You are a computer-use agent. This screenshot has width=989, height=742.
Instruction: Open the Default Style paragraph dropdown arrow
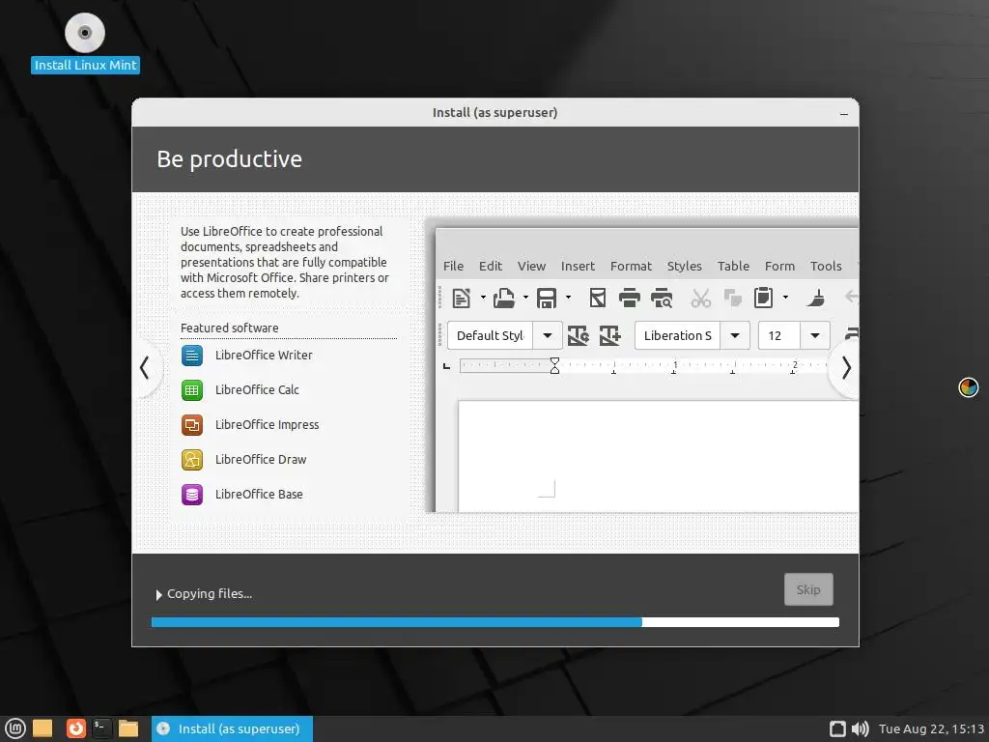[548, 335]
